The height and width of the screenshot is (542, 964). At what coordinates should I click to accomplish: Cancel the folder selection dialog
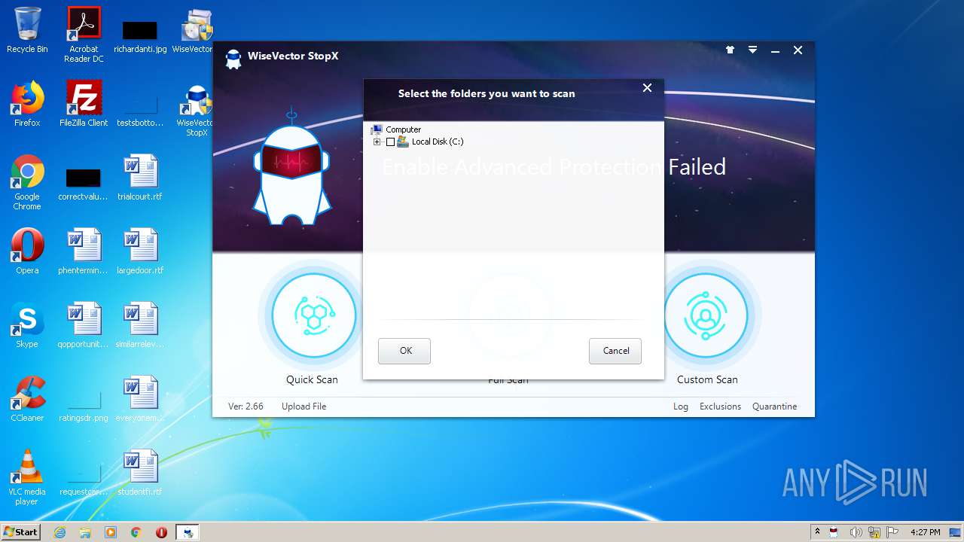tap(615, 351)
